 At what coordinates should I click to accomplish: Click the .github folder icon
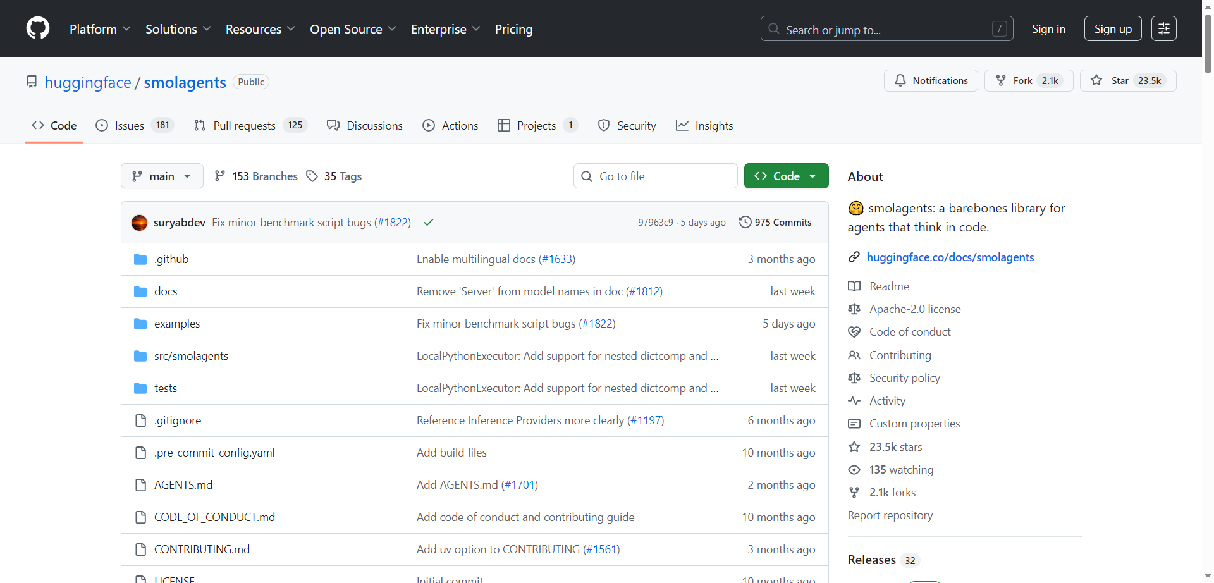(140, 259)
